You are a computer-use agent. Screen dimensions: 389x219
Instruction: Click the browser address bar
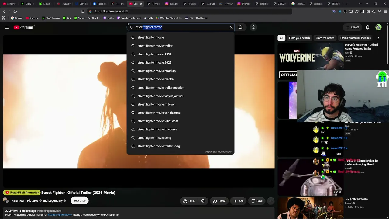[x=190, y=11]
